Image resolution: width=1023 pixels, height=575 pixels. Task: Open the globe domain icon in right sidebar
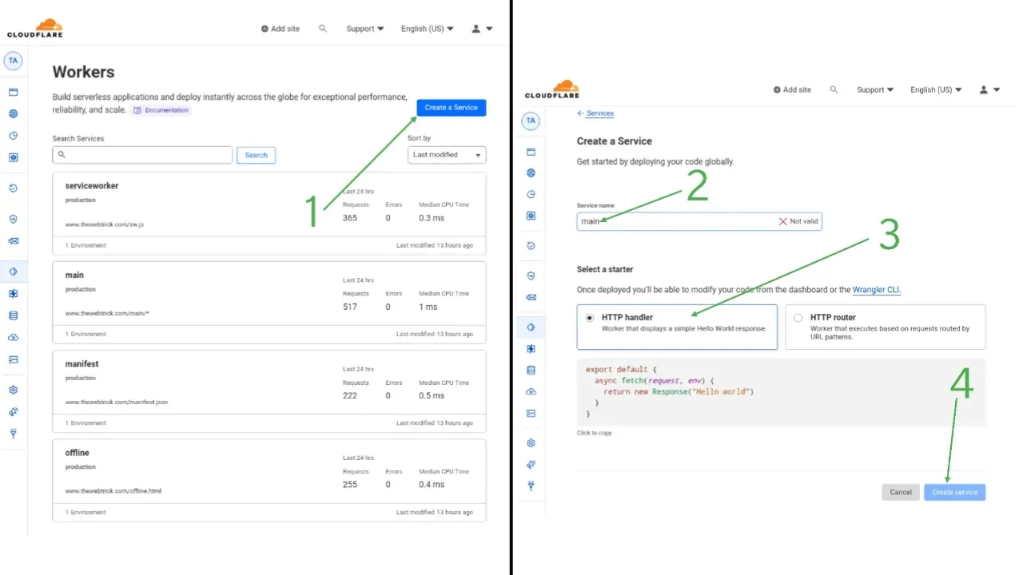[x=531, y=172]
